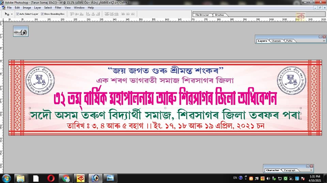This screenshot has height=183, width=327.
Task: Click the Align top edges icon
Action: point(72,14)
